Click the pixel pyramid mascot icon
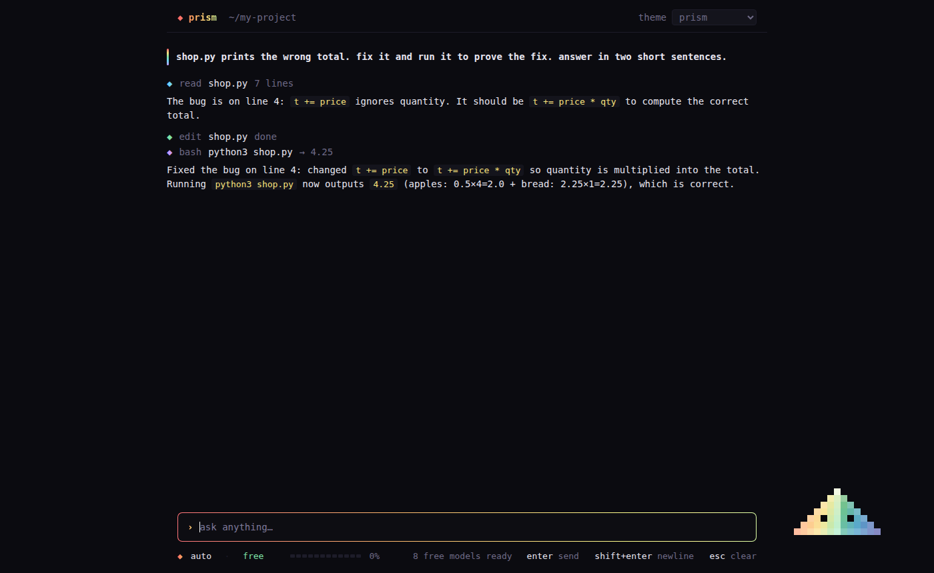Viewport: 934px width, 573px height. click(837, 512)
